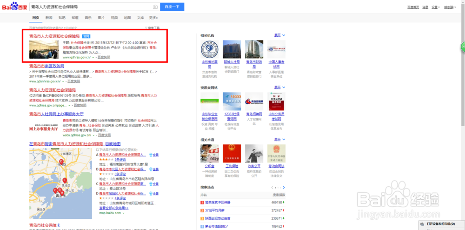Click the 政务公开 thumbnail image
The width and height of the screenshot is (465, 230).
click(x=254, y=154)
